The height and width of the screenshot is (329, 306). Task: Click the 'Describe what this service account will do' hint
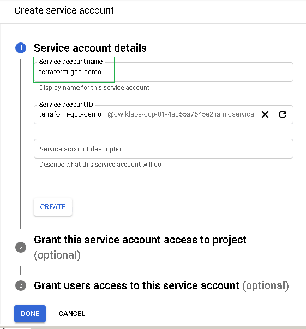(x=100, y=164)
